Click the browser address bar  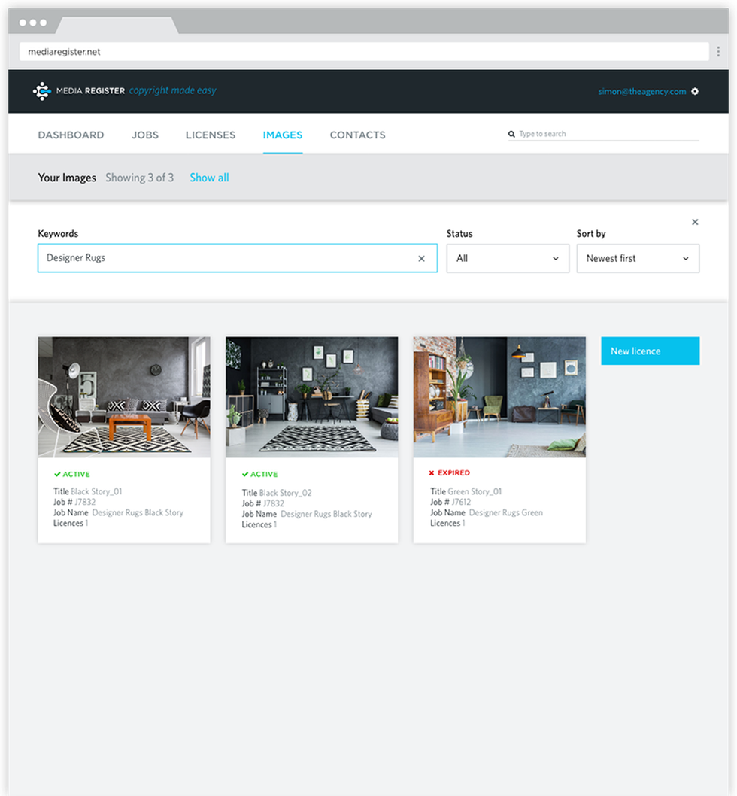pyautogui.click(x=361, y=52)
